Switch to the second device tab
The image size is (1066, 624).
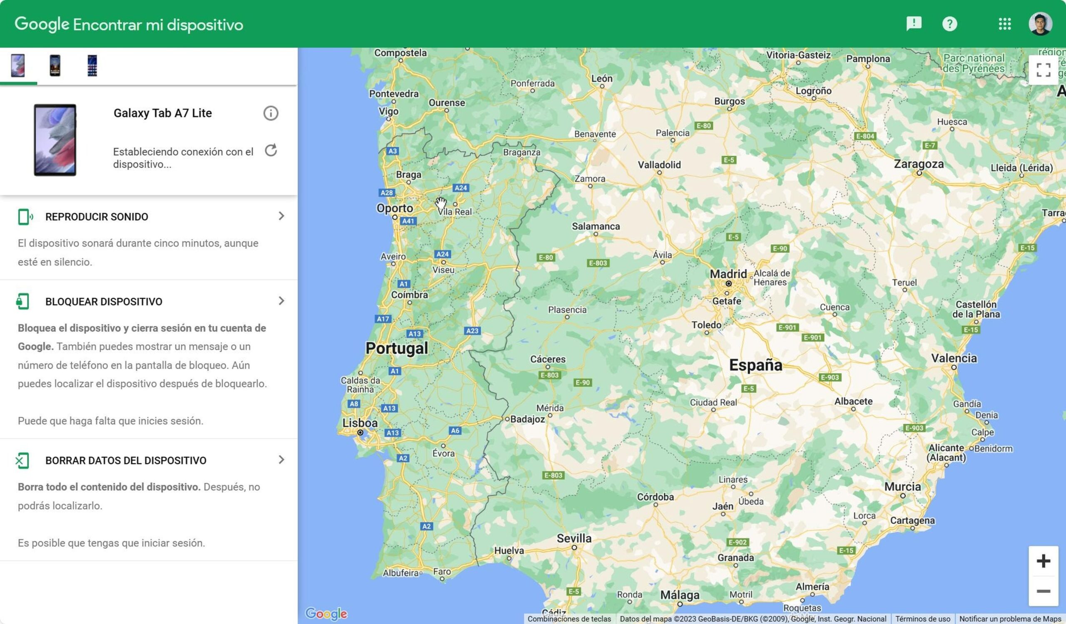pyautogui.click(x=55, y=65)
